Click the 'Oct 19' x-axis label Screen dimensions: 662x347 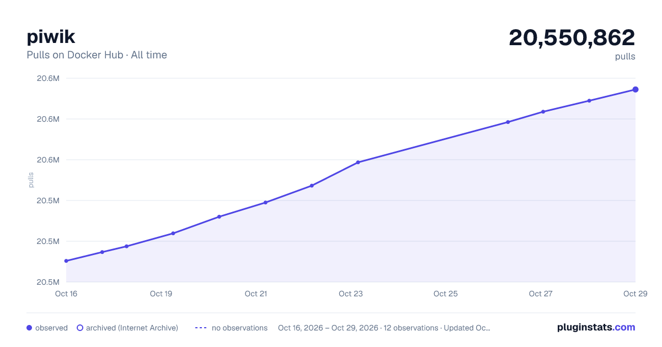[161, 294]
